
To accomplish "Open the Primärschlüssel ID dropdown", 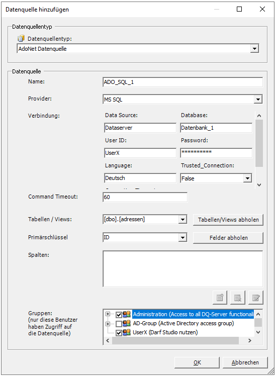I will tap(182, 238).
